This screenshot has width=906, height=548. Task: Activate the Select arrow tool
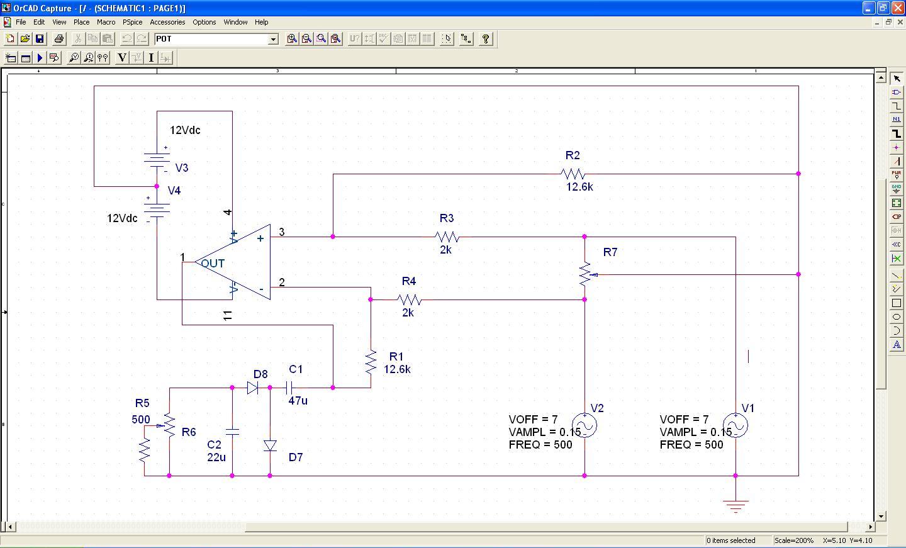click(897, 78)
